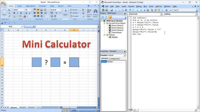
Task: Click the Run Sub play icon
Action: [x=137, y=10]
